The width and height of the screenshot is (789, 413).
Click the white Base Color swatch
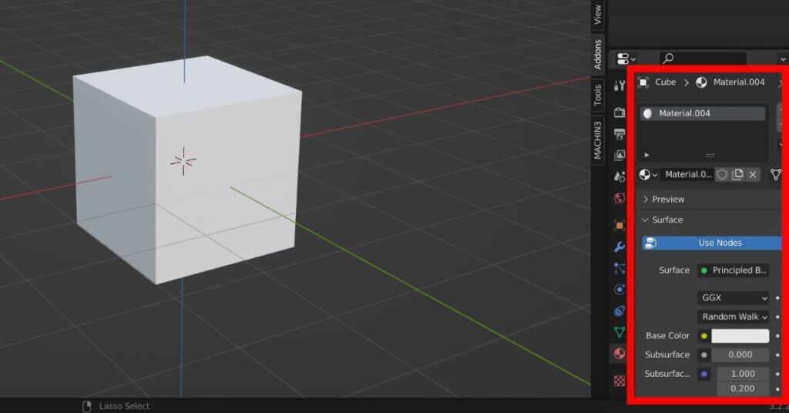point(740,336)
